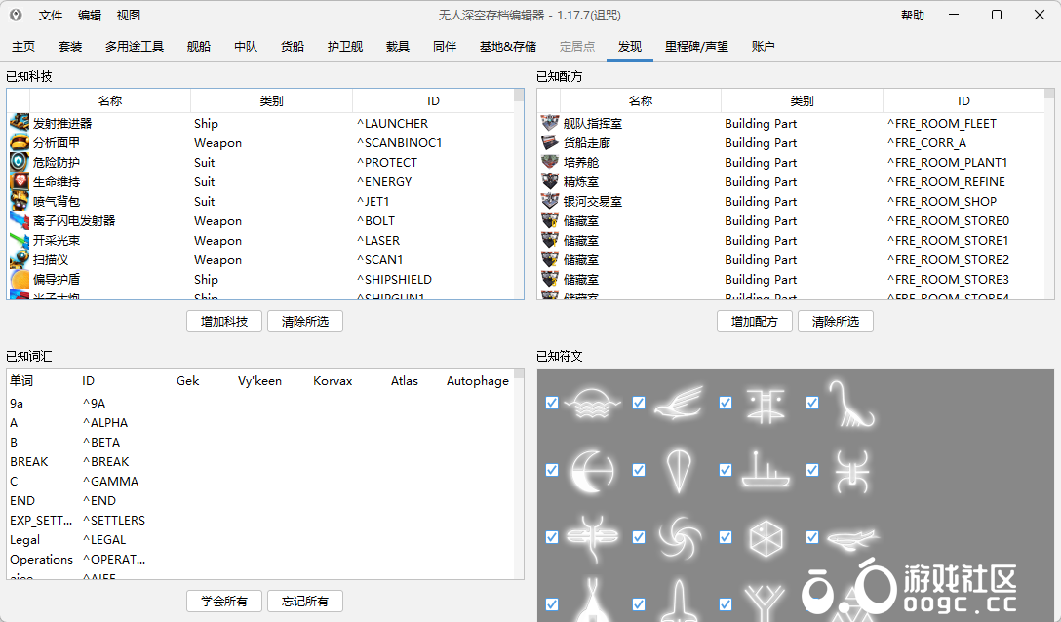Click the icon for ^FRE_ROOM_STORE1
Viewport: 1061px width, 622px height.
click(550, 240)
